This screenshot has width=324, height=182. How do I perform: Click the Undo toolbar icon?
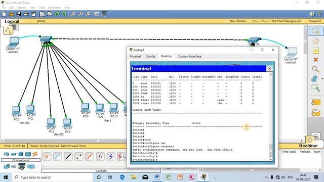click(x=57, y=14)
